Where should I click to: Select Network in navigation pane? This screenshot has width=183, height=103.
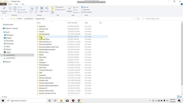coord(8,62)
